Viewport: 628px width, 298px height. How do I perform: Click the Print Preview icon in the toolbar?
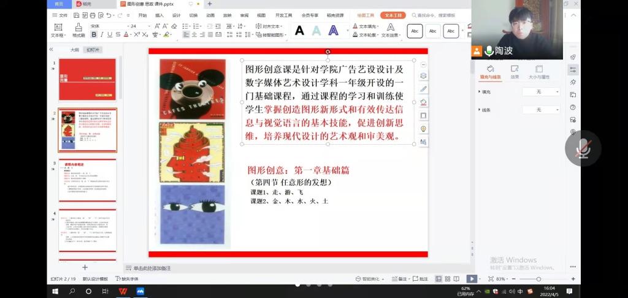click(x=101, y=15)
